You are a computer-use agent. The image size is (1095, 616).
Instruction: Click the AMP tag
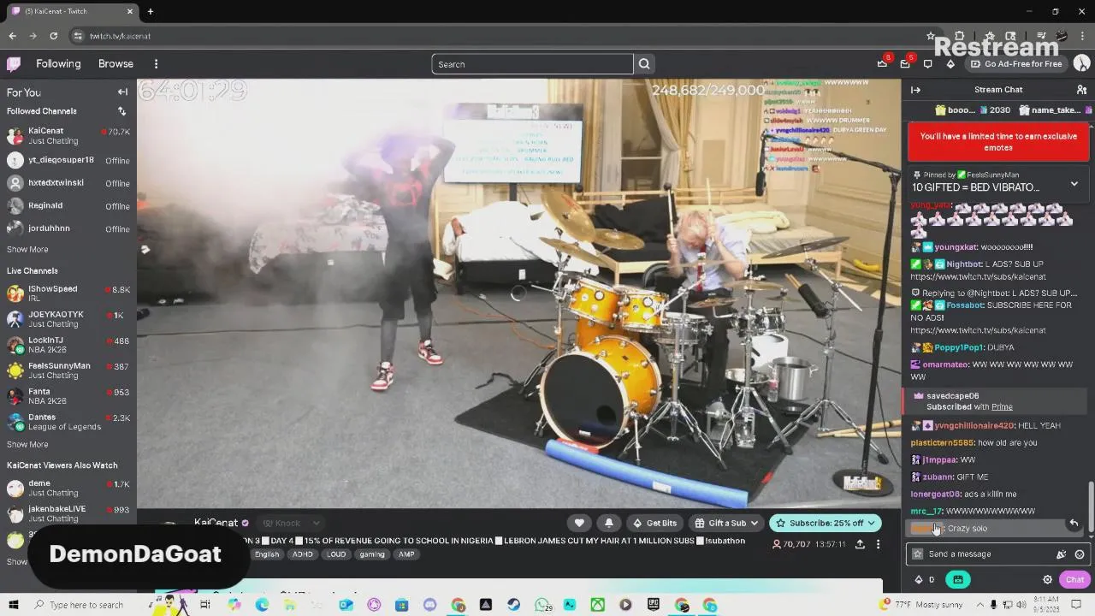click(x=406, y=554)
